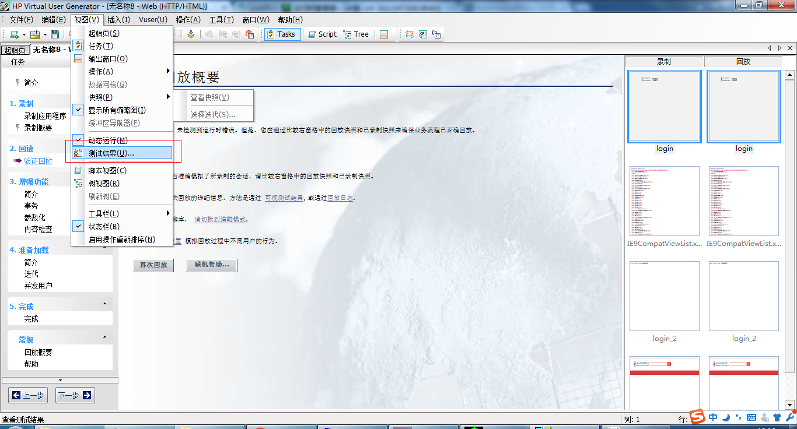Collapse the 常规 task section

click(104, 337)
